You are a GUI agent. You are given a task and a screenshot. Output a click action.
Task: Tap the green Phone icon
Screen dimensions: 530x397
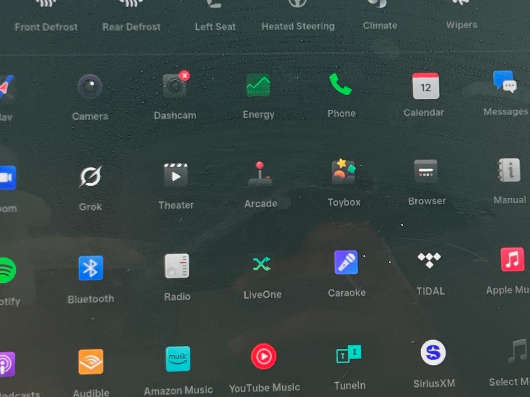point(340,84)
